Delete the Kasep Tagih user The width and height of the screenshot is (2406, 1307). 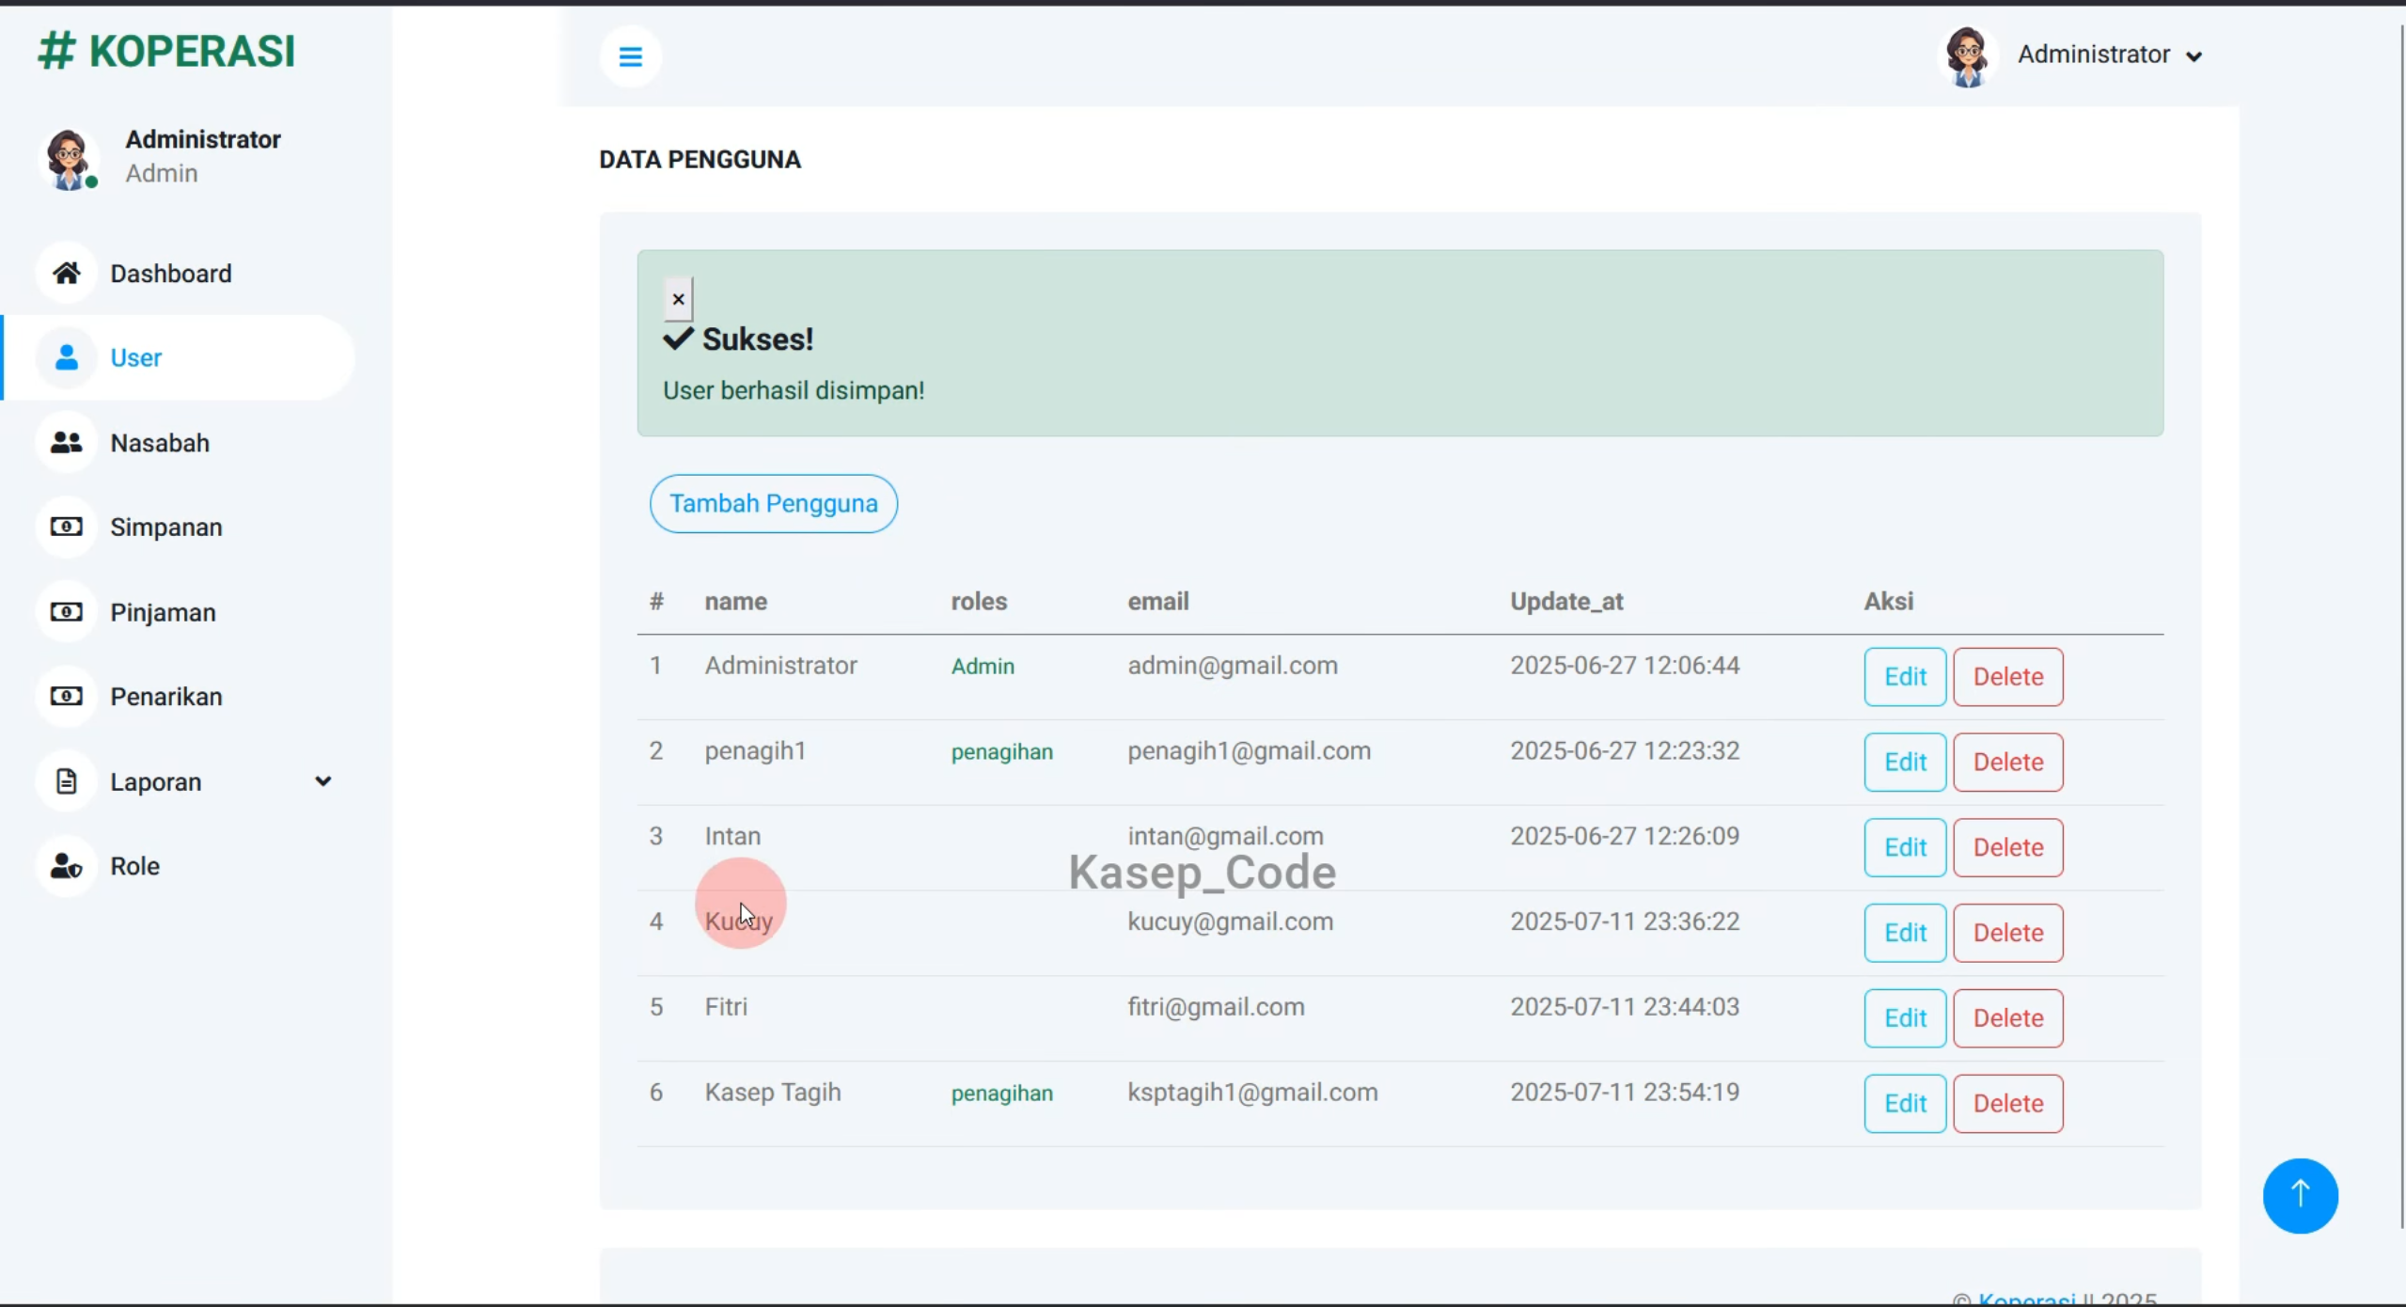(x=2007, y=1103)
